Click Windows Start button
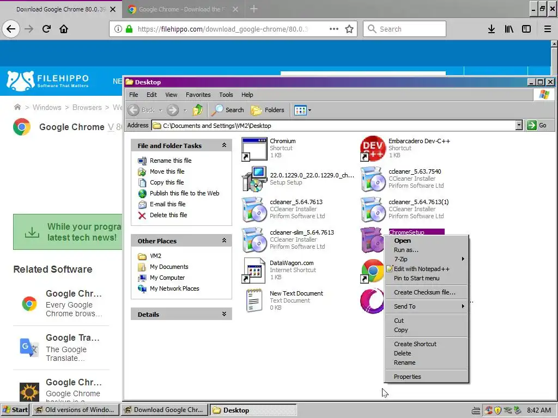558x418 pixels. pos(15,410)
